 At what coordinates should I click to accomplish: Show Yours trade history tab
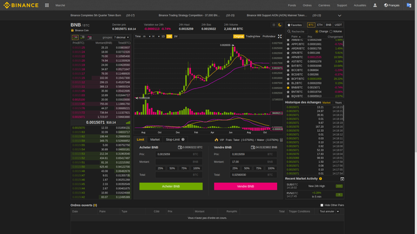338,103
